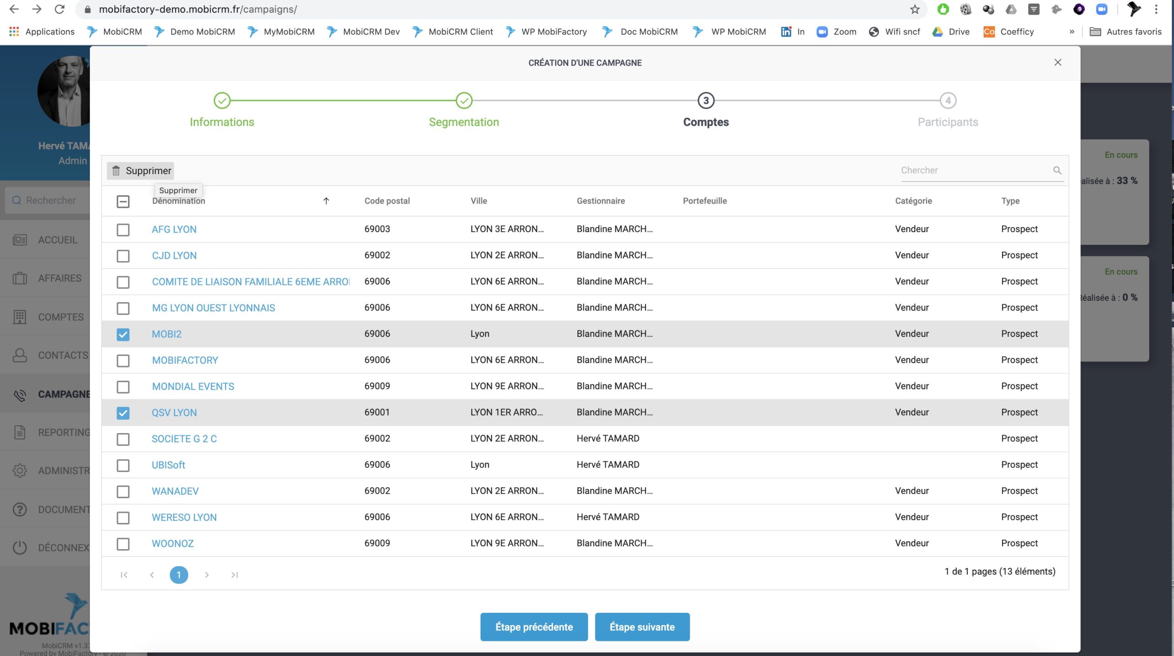This screenshot has width=1174, height=656.
Task: Click the Dénomination sort arrow
Action: [x=326, y=201]
